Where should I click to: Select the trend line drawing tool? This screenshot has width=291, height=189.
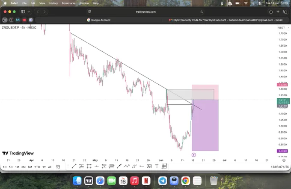74,166
